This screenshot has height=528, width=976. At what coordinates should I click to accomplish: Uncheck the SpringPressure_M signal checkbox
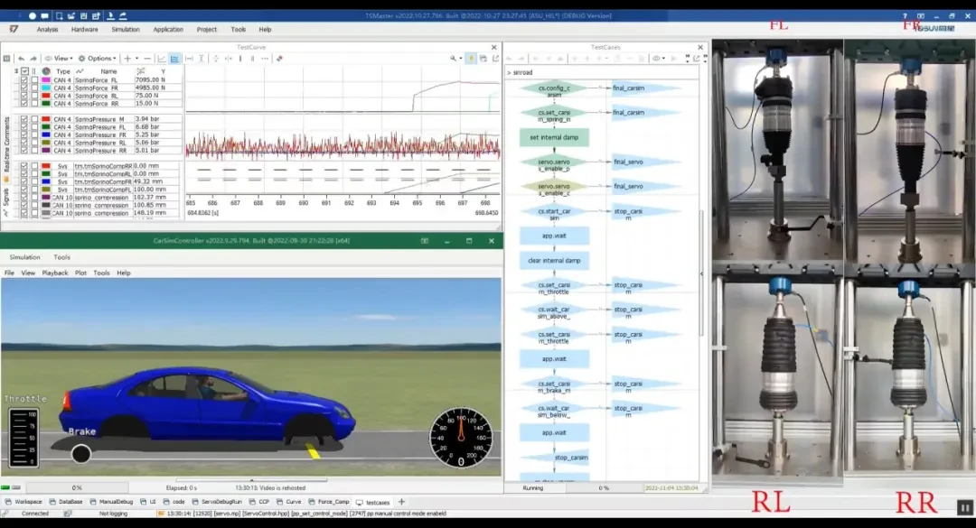[24, 119]
